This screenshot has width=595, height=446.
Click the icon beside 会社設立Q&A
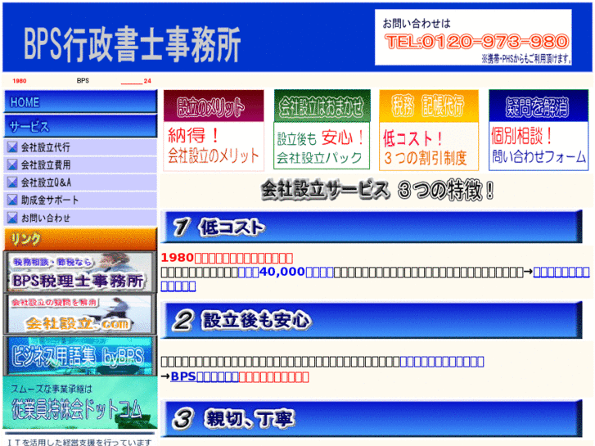pos(12,182)
